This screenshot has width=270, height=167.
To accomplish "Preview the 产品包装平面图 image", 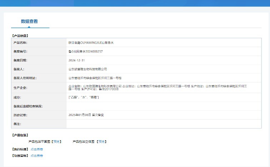I will tap(56, 142).
